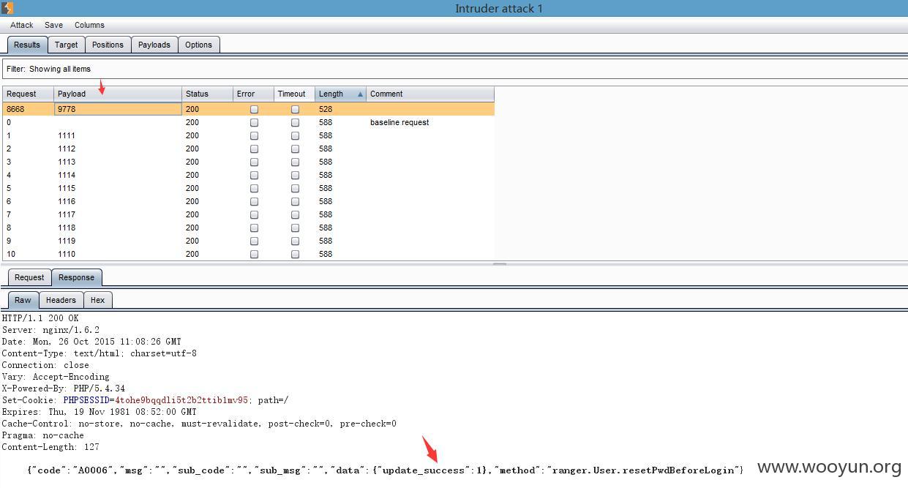The width and height of the screenshot is (908, 488).
Task: Open the Response message tab
Action: pyautogui.click(x=76, y=277)
